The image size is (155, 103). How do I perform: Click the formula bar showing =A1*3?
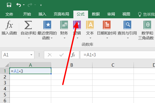(x=118, y=55)
